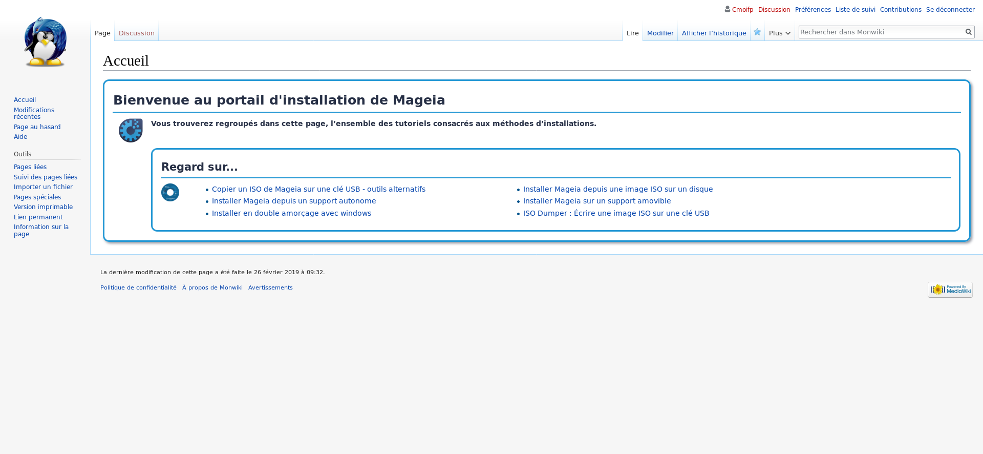The image size is (983, 454).
Task: Open the Discussion tab next to Page
Action: click(137, 33)
